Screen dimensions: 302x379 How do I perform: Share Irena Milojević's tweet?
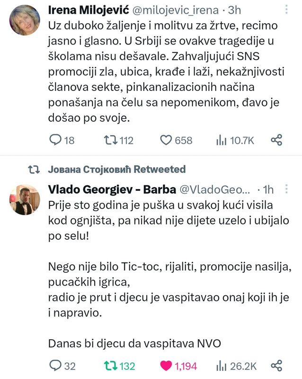pos(276,140)
